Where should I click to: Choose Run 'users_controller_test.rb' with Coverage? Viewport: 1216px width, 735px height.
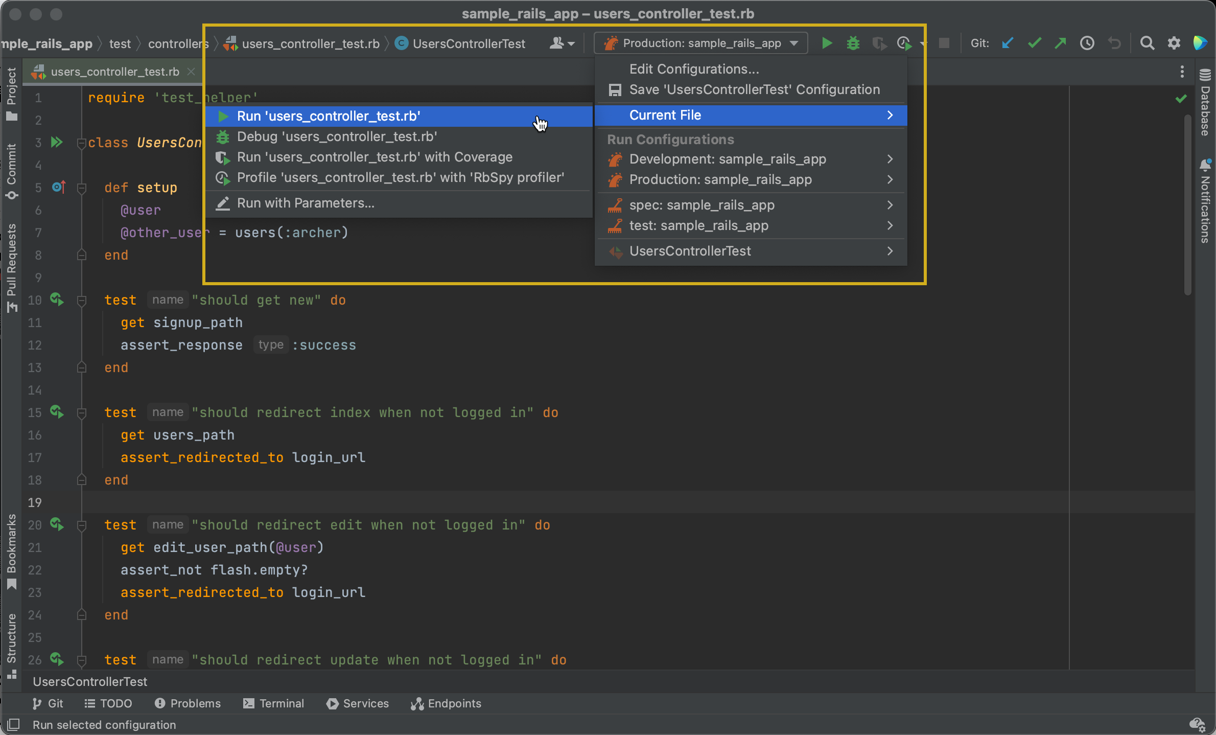point(399,157)
